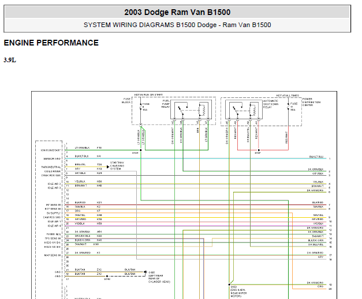Click the "A61" circuit code beside pin 22
The image size is (362, 299).
pyautogui.click(x=99, y=232)
